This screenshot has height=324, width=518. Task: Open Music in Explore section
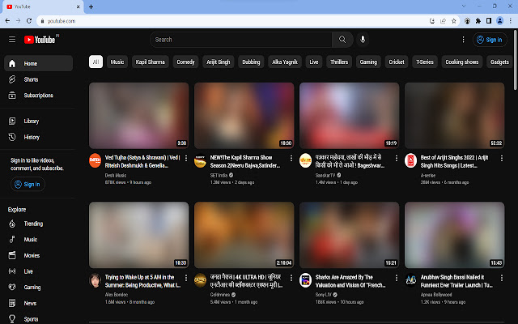tap(38, 240)
